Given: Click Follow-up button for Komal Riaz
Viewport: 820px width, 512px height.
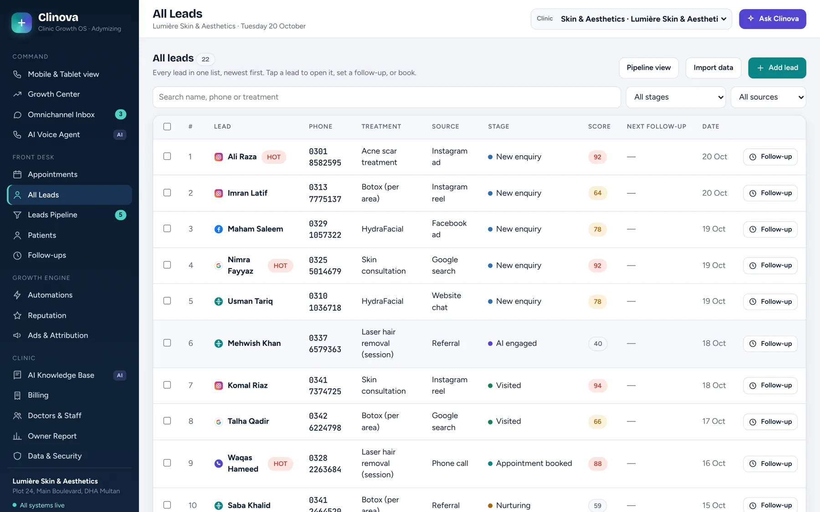Looking at the screenshot, I should tap(770, 385).
